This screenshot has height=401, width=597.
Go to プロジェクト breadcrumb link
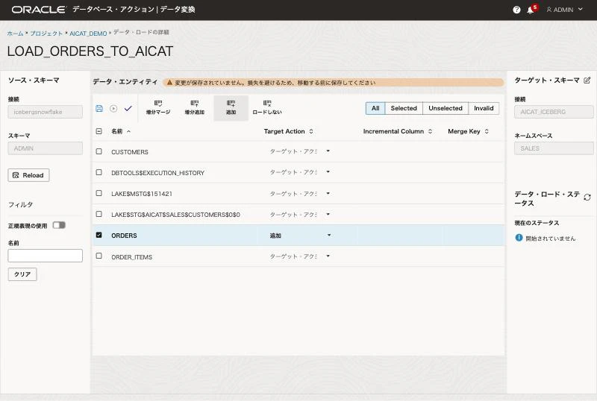46,34
